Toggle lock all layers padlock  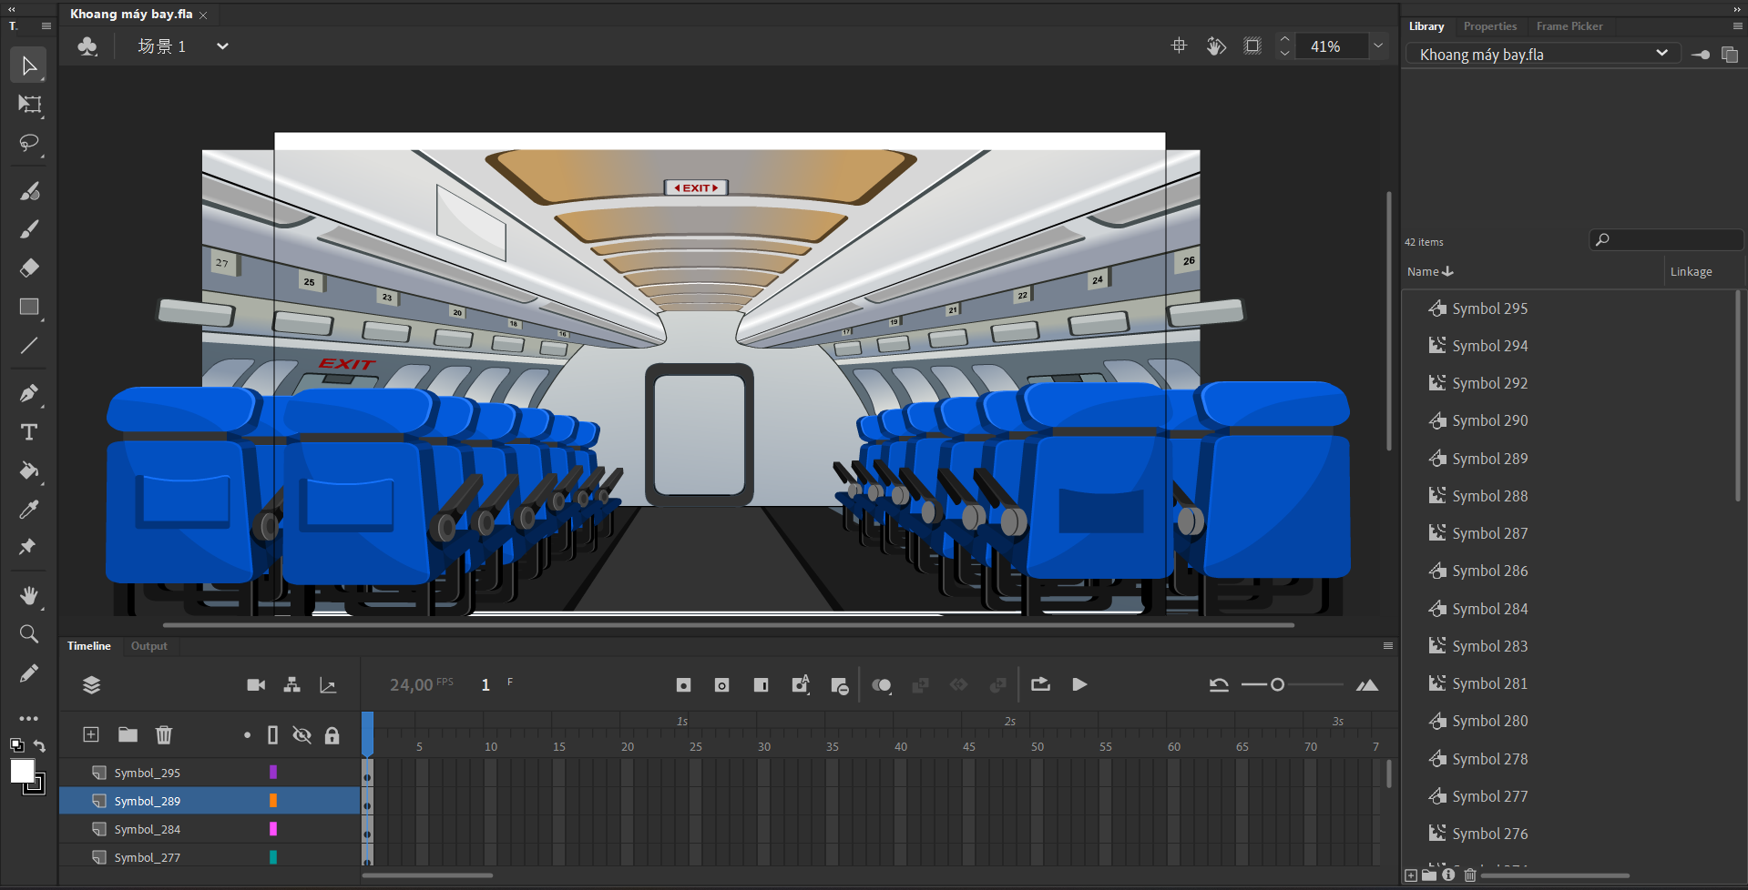(x=332, y=735)
